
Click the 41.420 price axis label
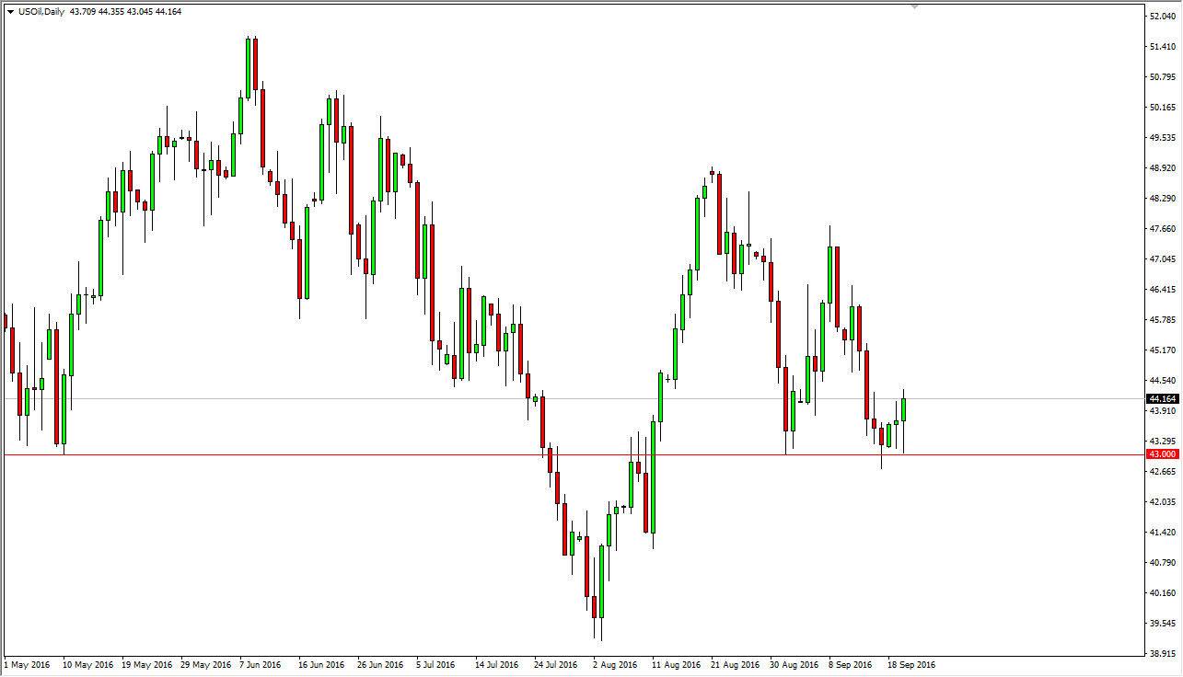pos(1164,533)
